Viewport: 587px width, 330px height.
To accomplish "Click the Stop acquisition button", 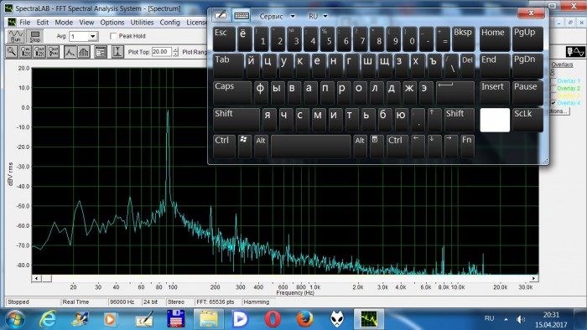I will click(35, 36).
